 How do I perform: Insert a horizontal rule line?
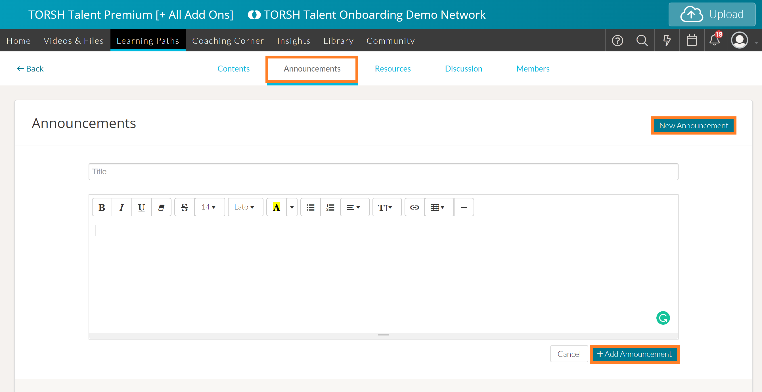point(464,207)
